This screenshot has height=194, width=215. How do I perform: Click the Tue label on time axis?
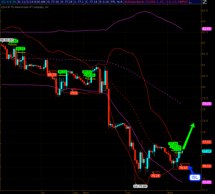point(128,193)
